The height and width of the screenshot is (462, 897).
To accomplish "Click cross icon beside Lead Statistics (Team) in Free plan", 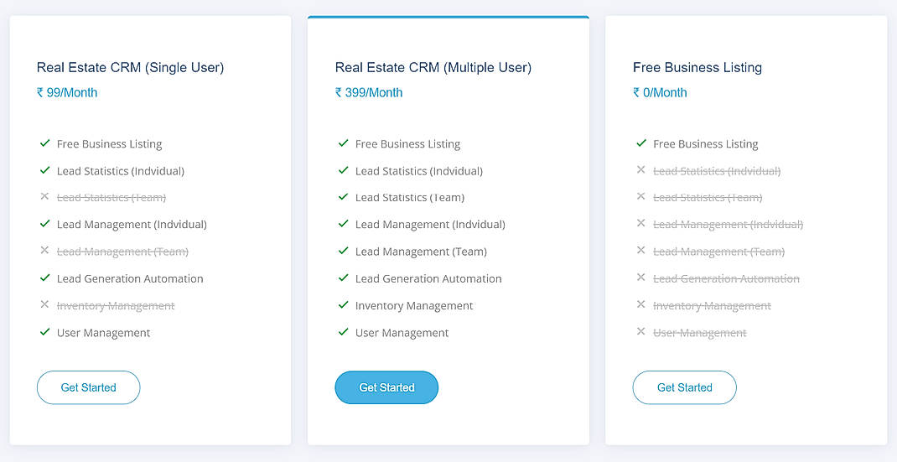I will (640, 196).
